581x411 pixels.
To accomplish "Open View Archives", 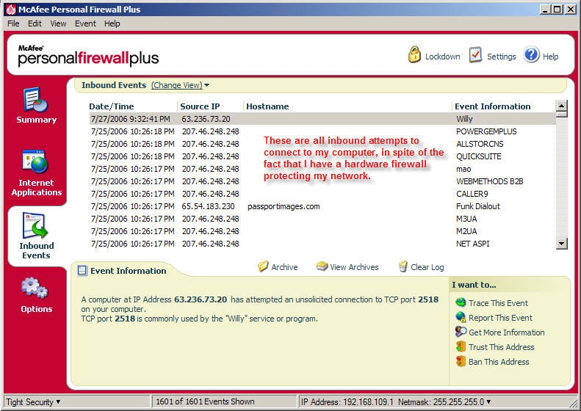I will 347,267.
